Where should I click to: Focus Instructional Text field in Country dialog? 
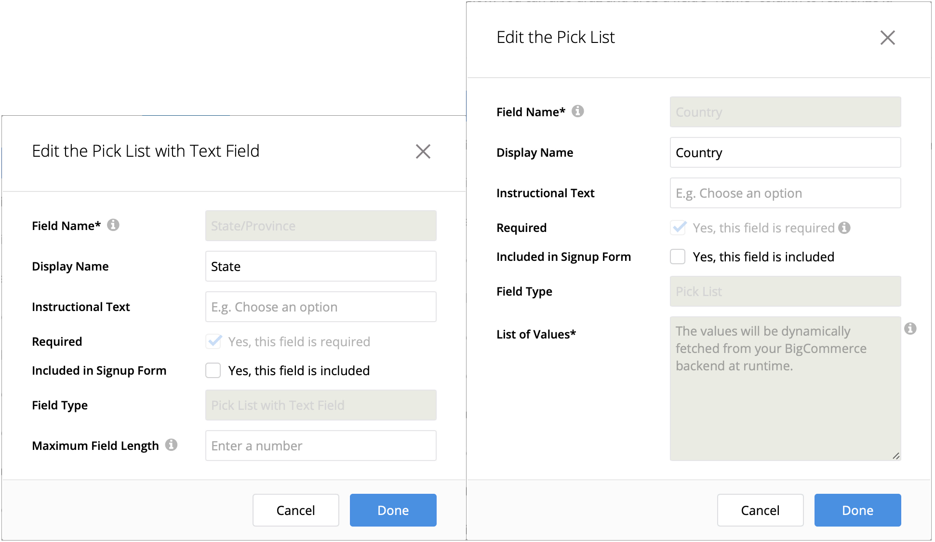pos(785,193)
